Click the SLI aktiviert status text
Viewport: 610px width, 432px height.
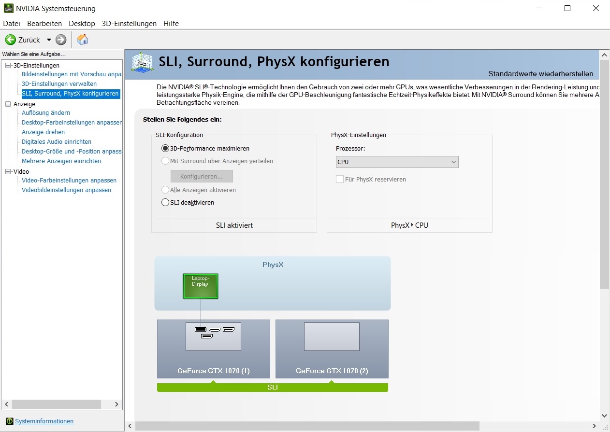tap(234, 225)
